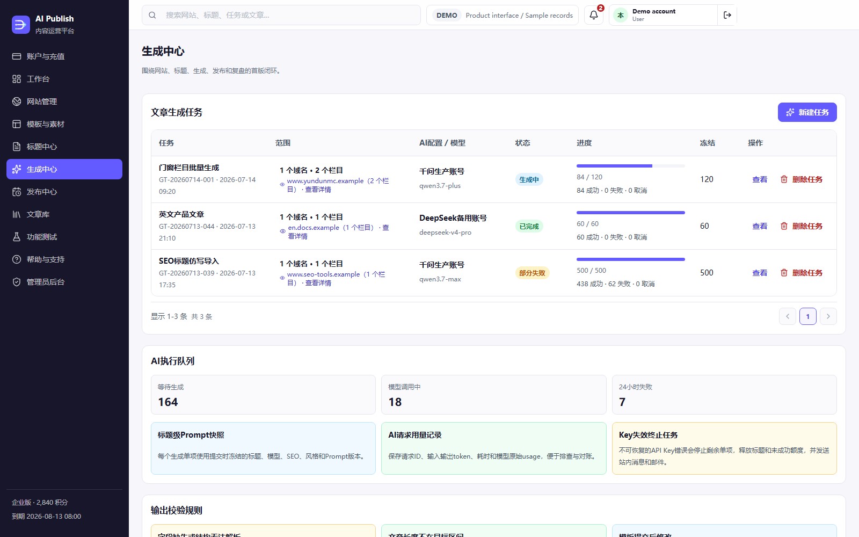Viewport: 859px width, 537px height.
Task: Open the AI请求用量记录 info card
Action: pos(493,448)
